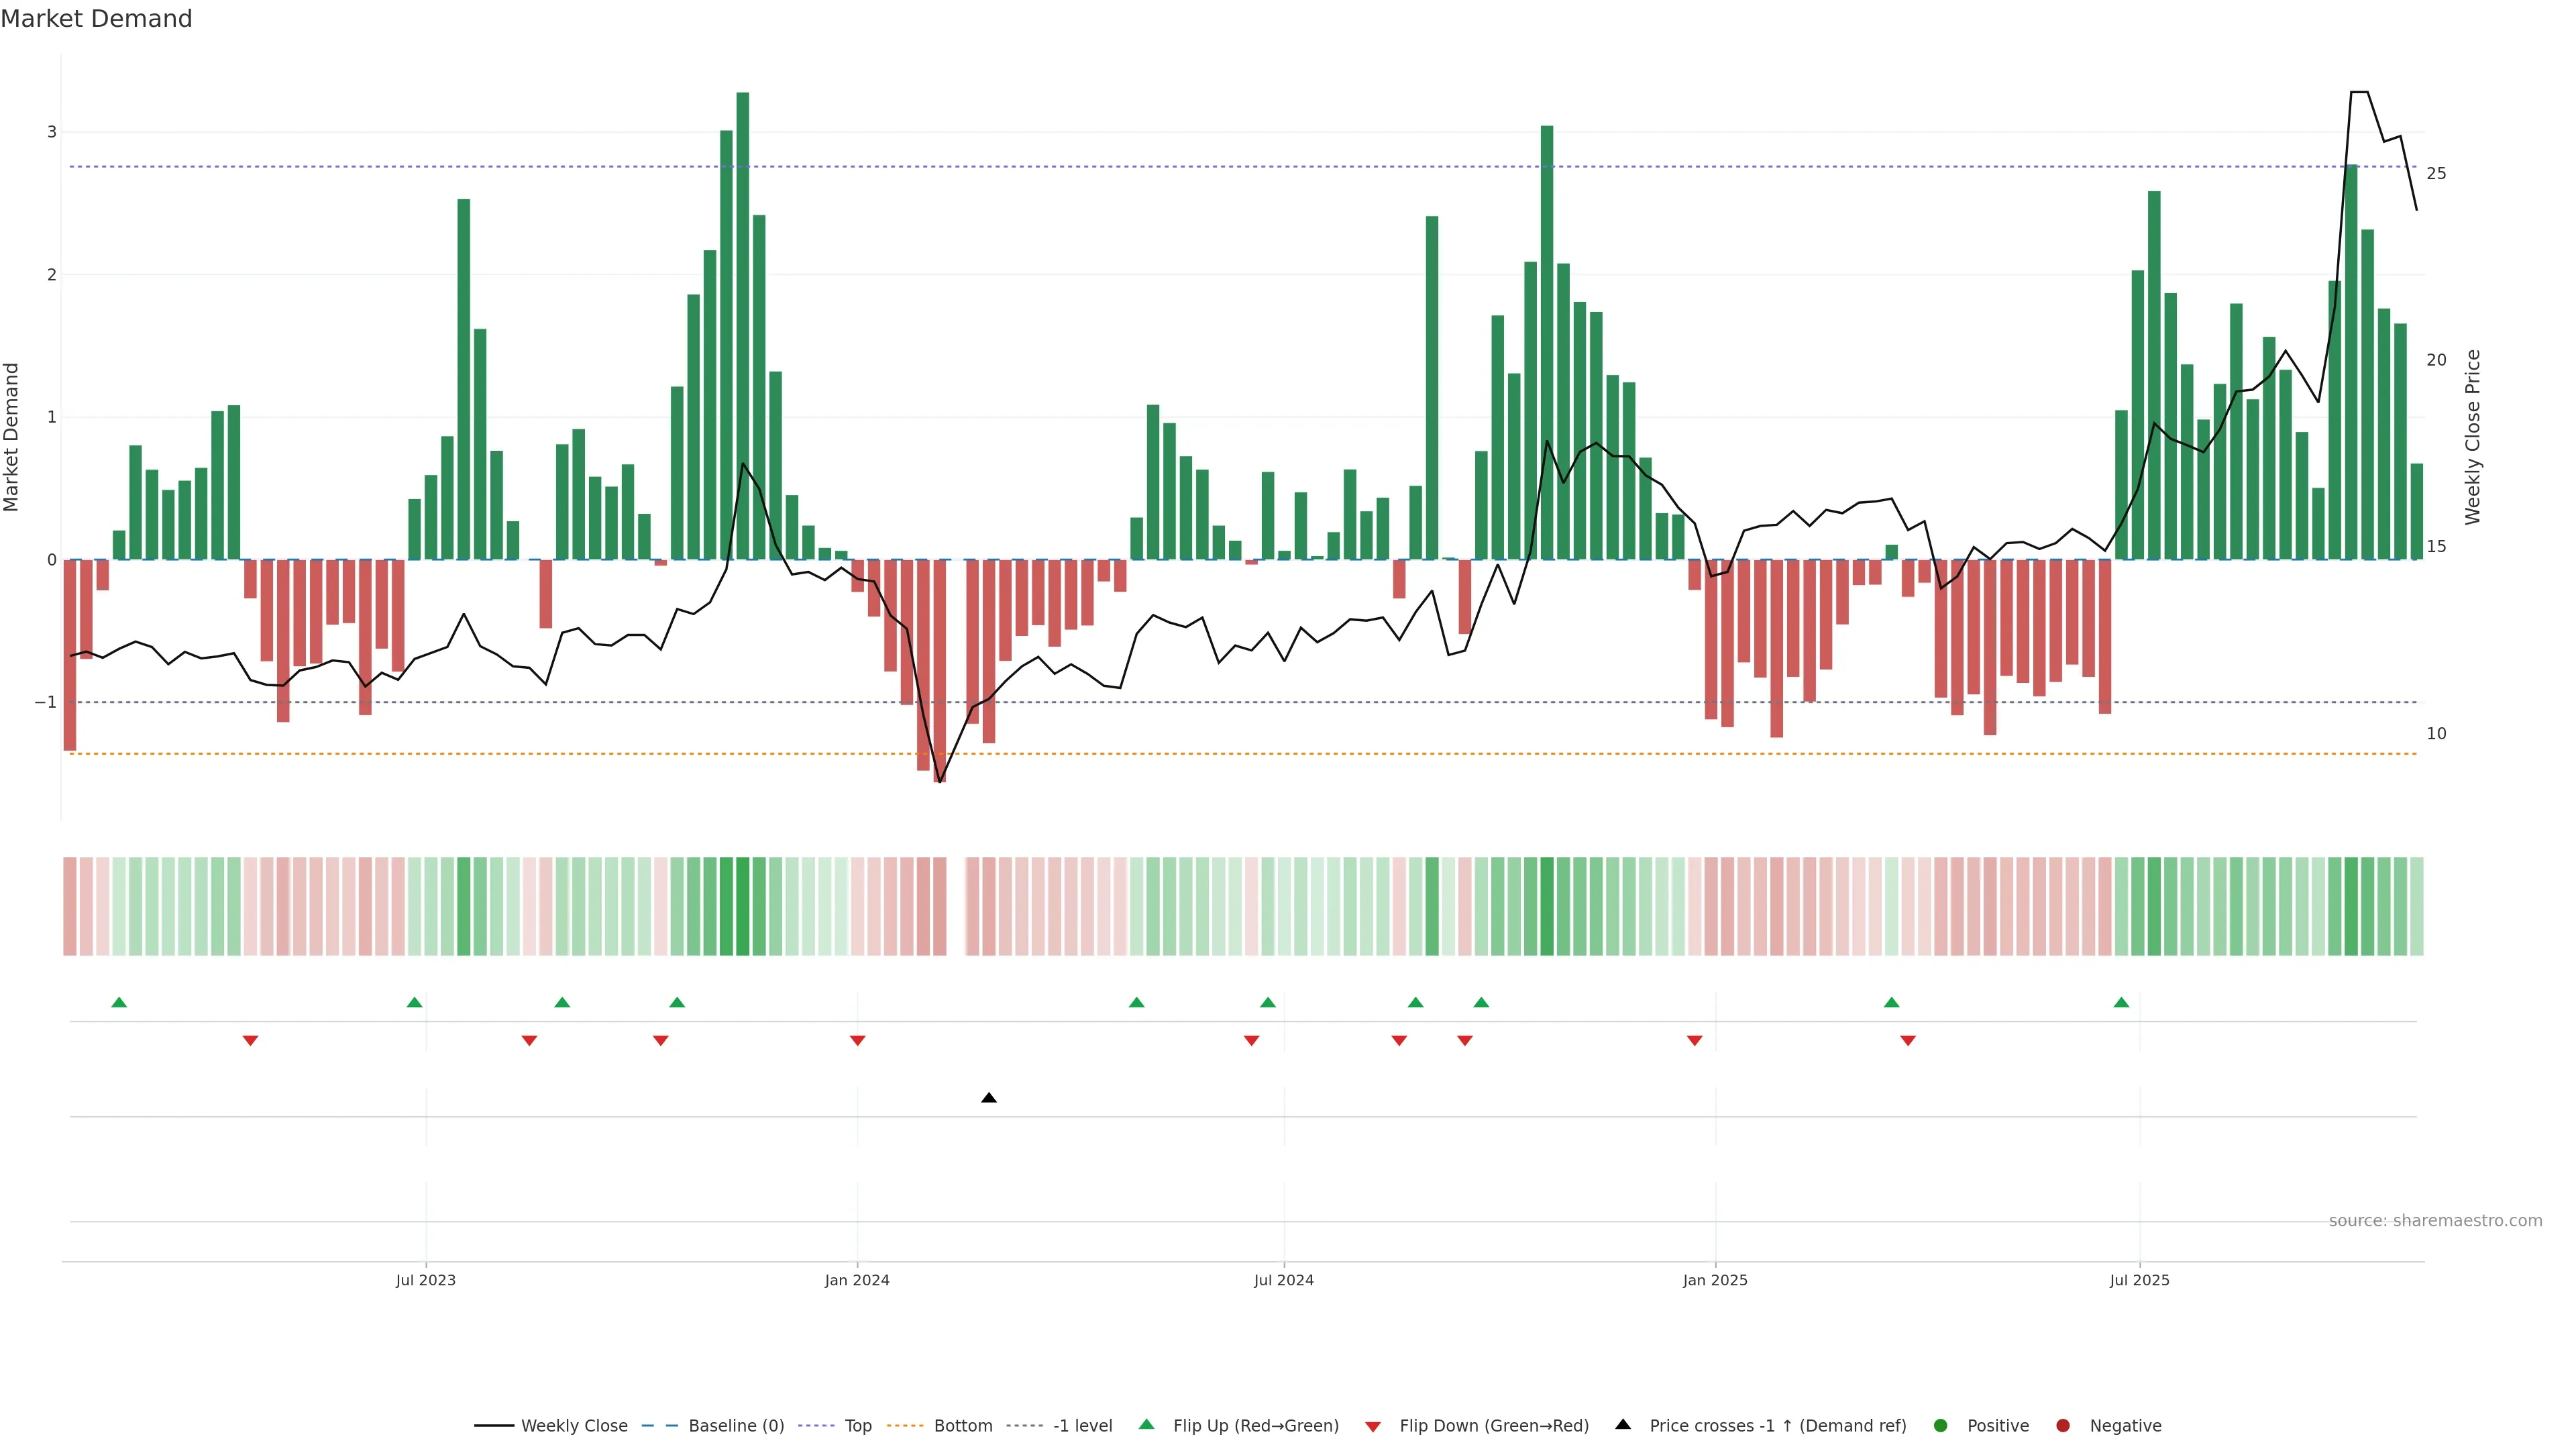
Task: Click the last green Flip Up triangle marker
Action: [x=2121, y=1002]
